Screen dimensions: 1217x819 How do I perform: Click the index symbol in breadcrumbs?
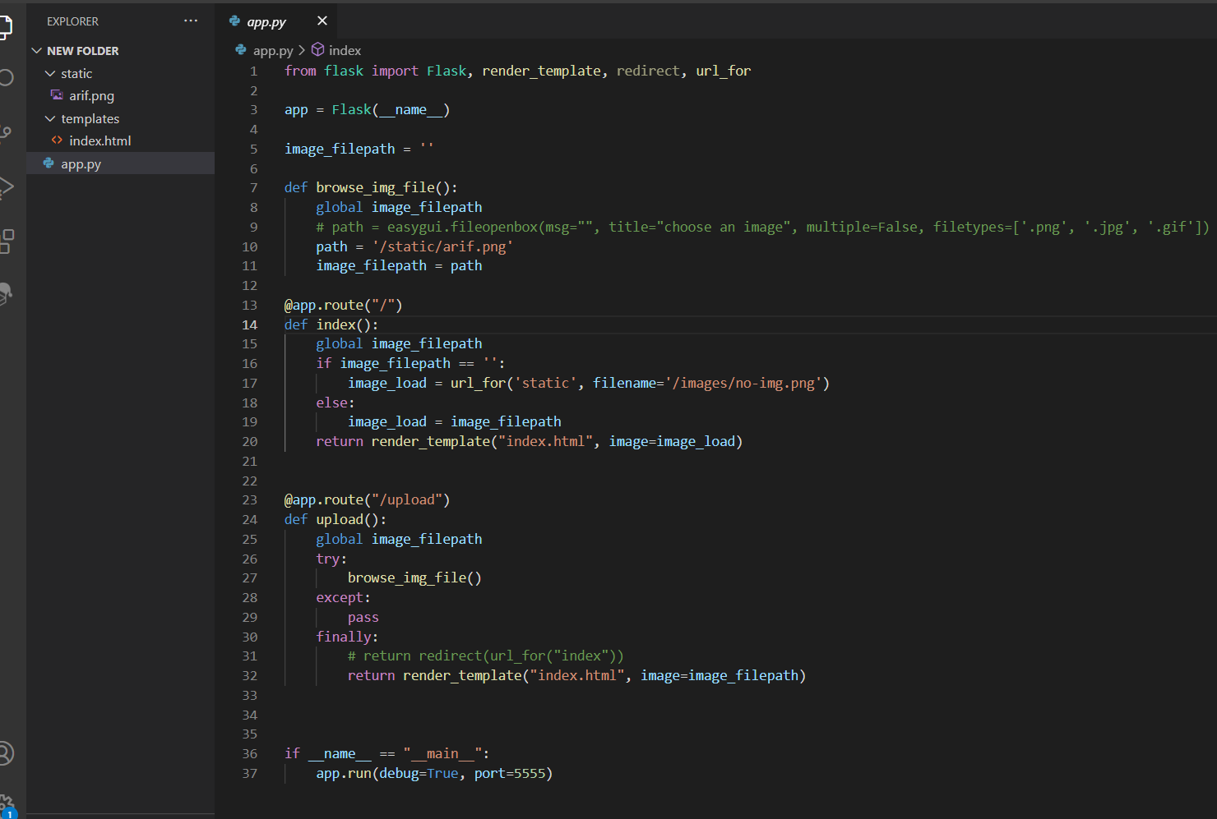click(x=345, y=51)
